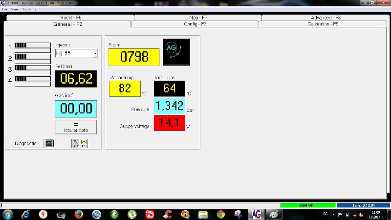Click the AG logo image
Screen dimensions: 391x220
point(176,52)
